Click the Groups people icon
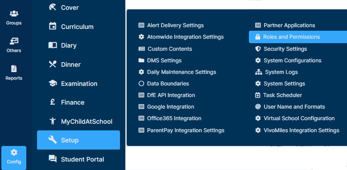The width and height of the screenshot is (347, 170). coord(14,14)
